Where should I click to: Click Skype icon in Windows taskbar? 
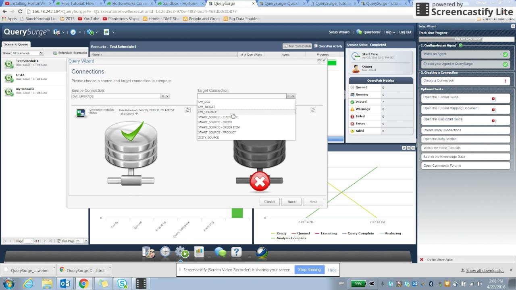(122, 284)
